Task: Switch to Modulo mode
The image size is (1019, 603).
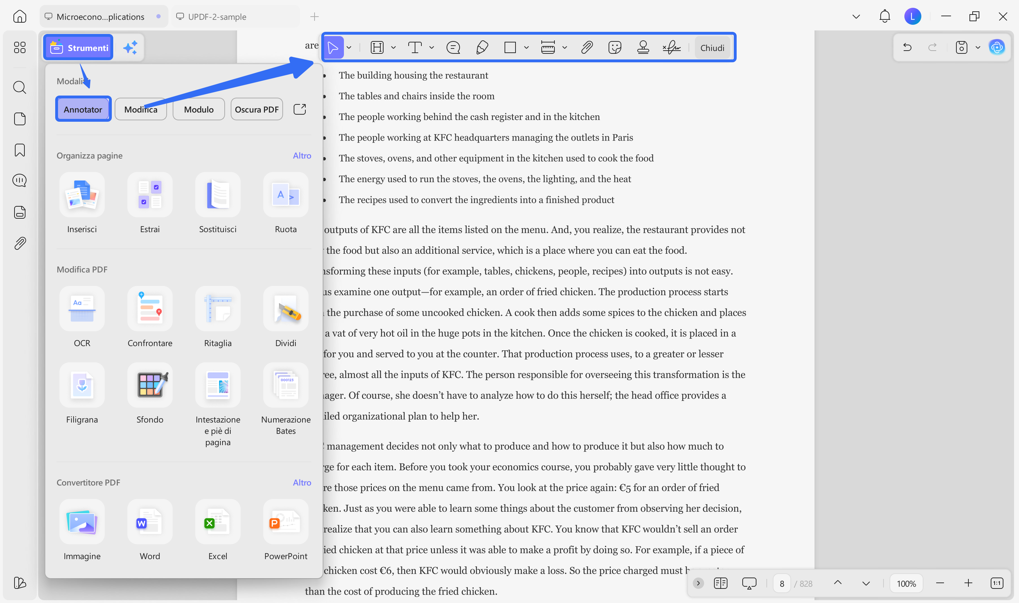Action: pos(198,109)
